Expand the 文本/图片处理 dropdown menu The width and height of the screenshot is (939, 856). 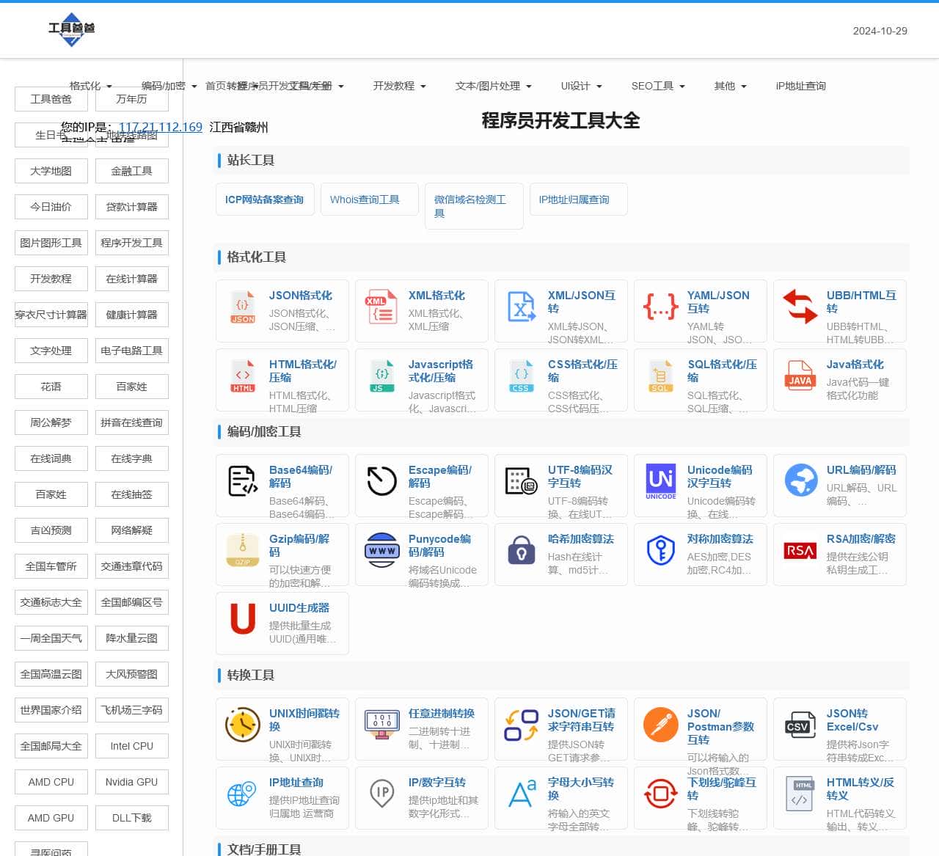493,86
